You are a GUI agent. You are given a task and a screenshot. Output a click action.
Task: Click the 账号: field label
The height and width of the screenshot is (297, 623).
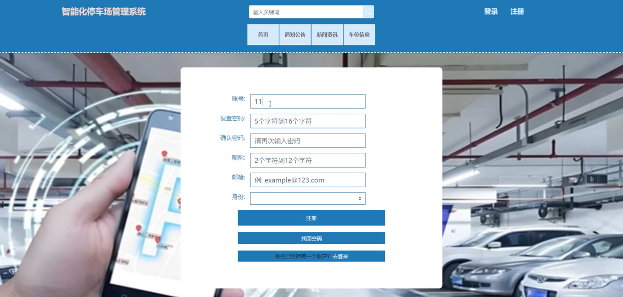[x=238, y=99]
